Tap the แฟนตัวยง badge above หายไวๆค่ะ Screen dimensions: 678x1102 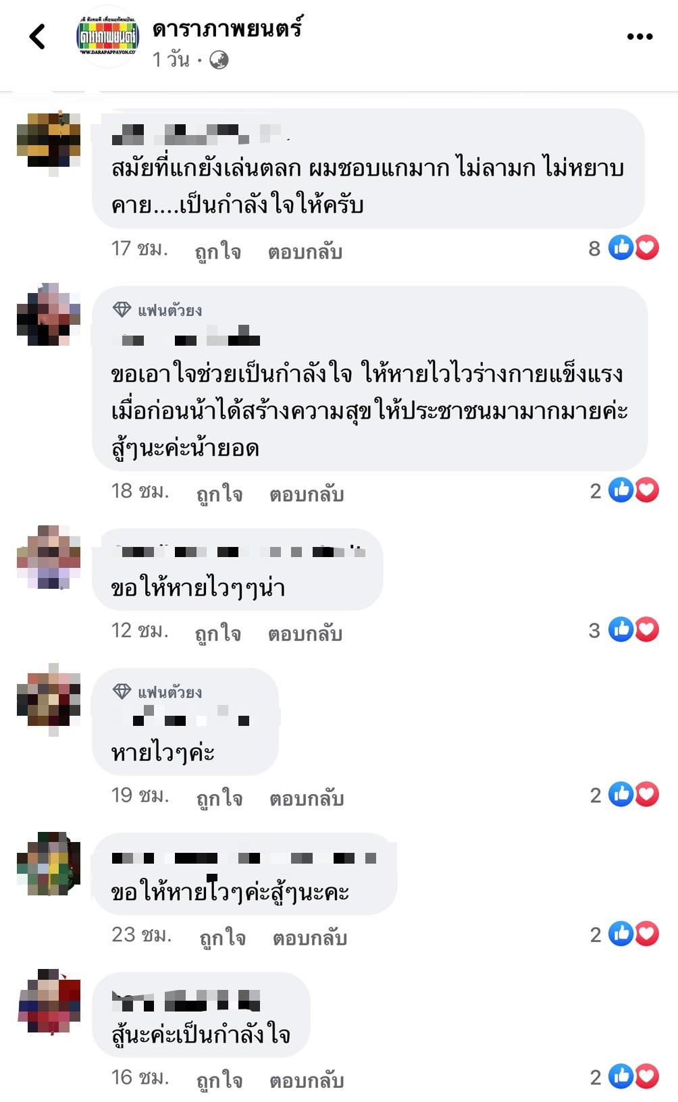coord(157,692)
